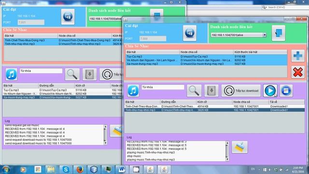Image resolution: width=309 pixels, height=174 pixels.
Task: Open the back window's 192.168.1.104|7000|alive dropdown
Action: (x=105, y=19)
